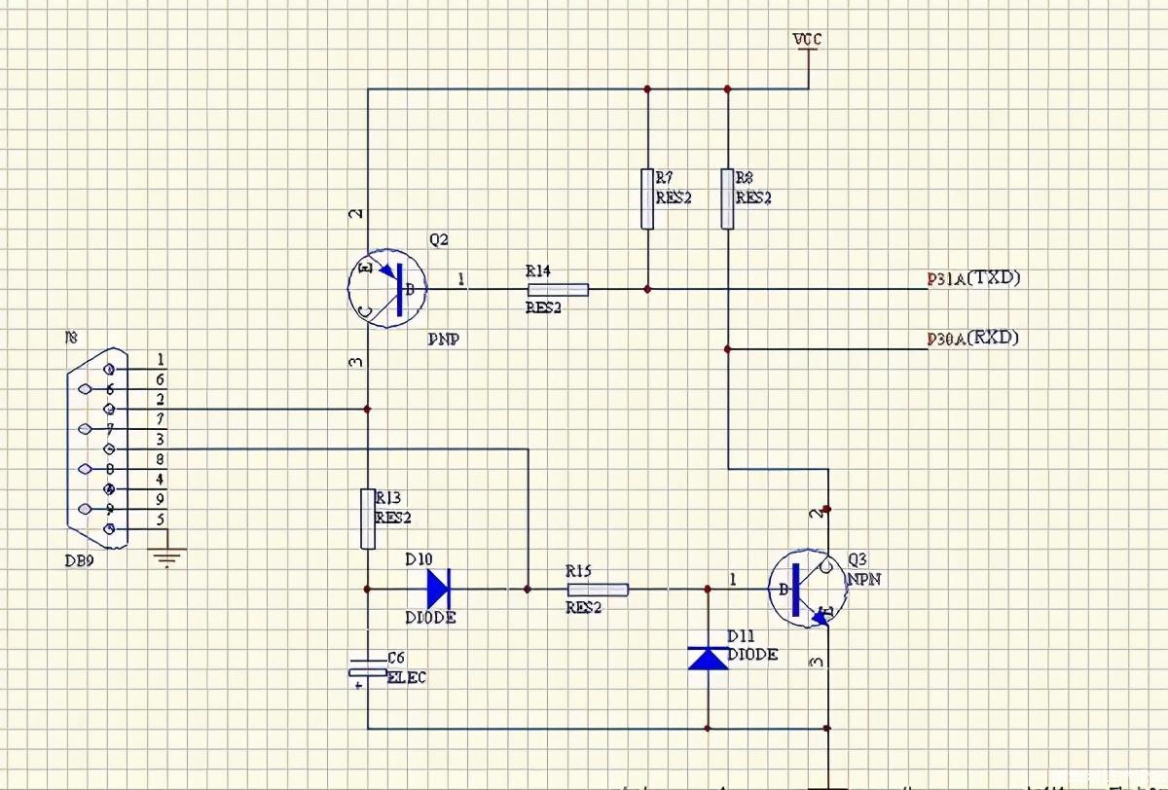The image size is (1168, 790).
Task: Click the ground symbol under pin 5
Action: point(167,558)
